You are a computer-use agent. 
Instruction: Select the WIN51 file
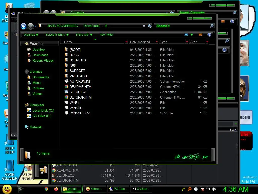74,103
